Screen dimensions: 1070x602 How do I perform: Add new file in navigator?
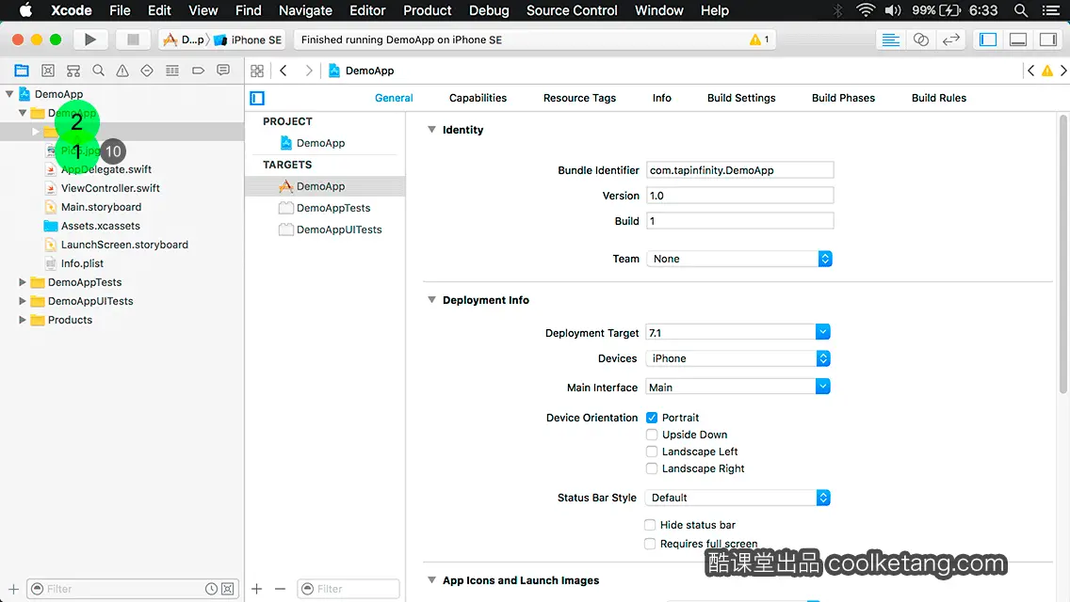(x=13, y=589)
